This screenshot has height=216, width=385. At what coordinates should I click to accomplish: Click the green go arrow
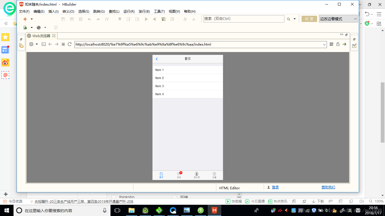coord(344,44)
